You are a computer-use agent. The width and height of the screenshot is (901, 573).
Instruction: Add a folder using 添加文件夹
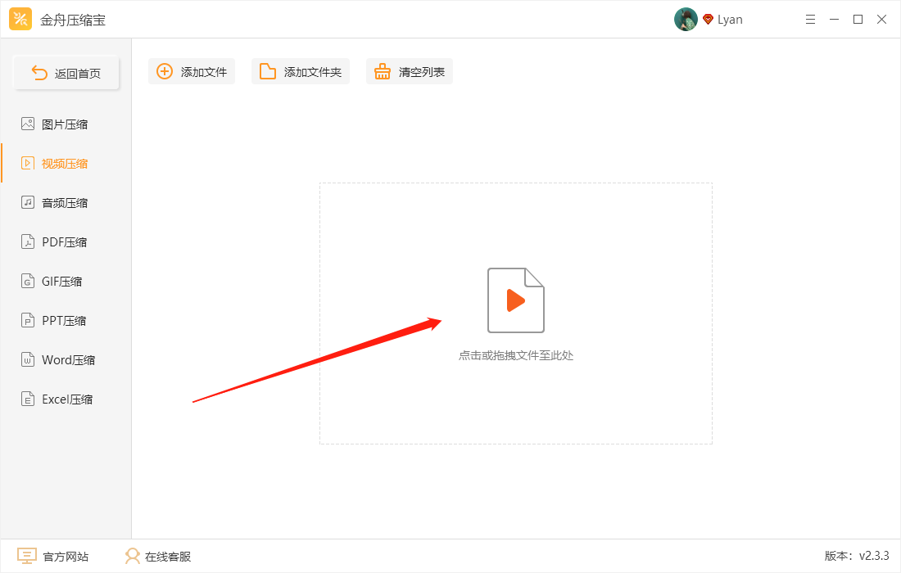300,71
